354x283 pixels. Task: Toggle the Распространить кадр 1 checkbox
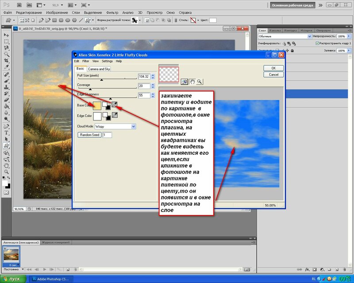click(x=317, y=43)
